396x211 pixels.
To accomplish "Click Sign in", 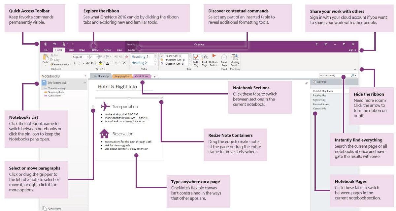I will point(353,49).
